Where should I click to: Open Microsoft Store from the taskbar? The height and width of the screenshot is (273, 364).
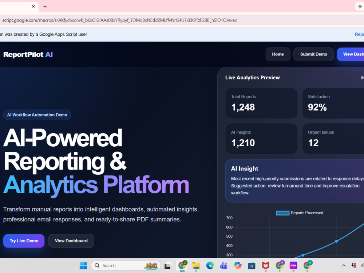coord(252,266)
